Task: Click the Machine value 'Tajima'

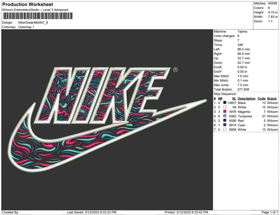Action: tap(242, 31)
